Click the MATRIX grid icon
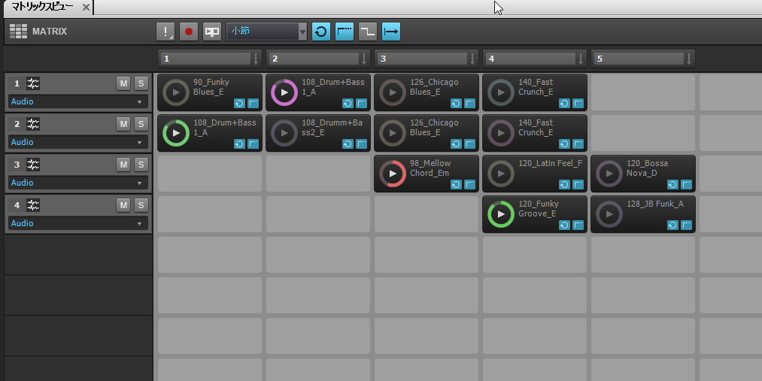The height and width of the screenshot is (381, 762). 19,32
